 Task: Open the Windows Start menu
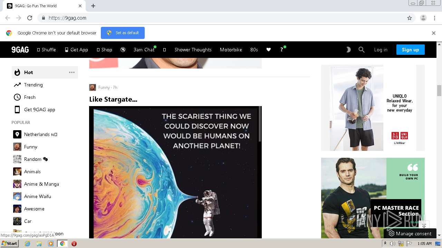[x=10, y=244]
